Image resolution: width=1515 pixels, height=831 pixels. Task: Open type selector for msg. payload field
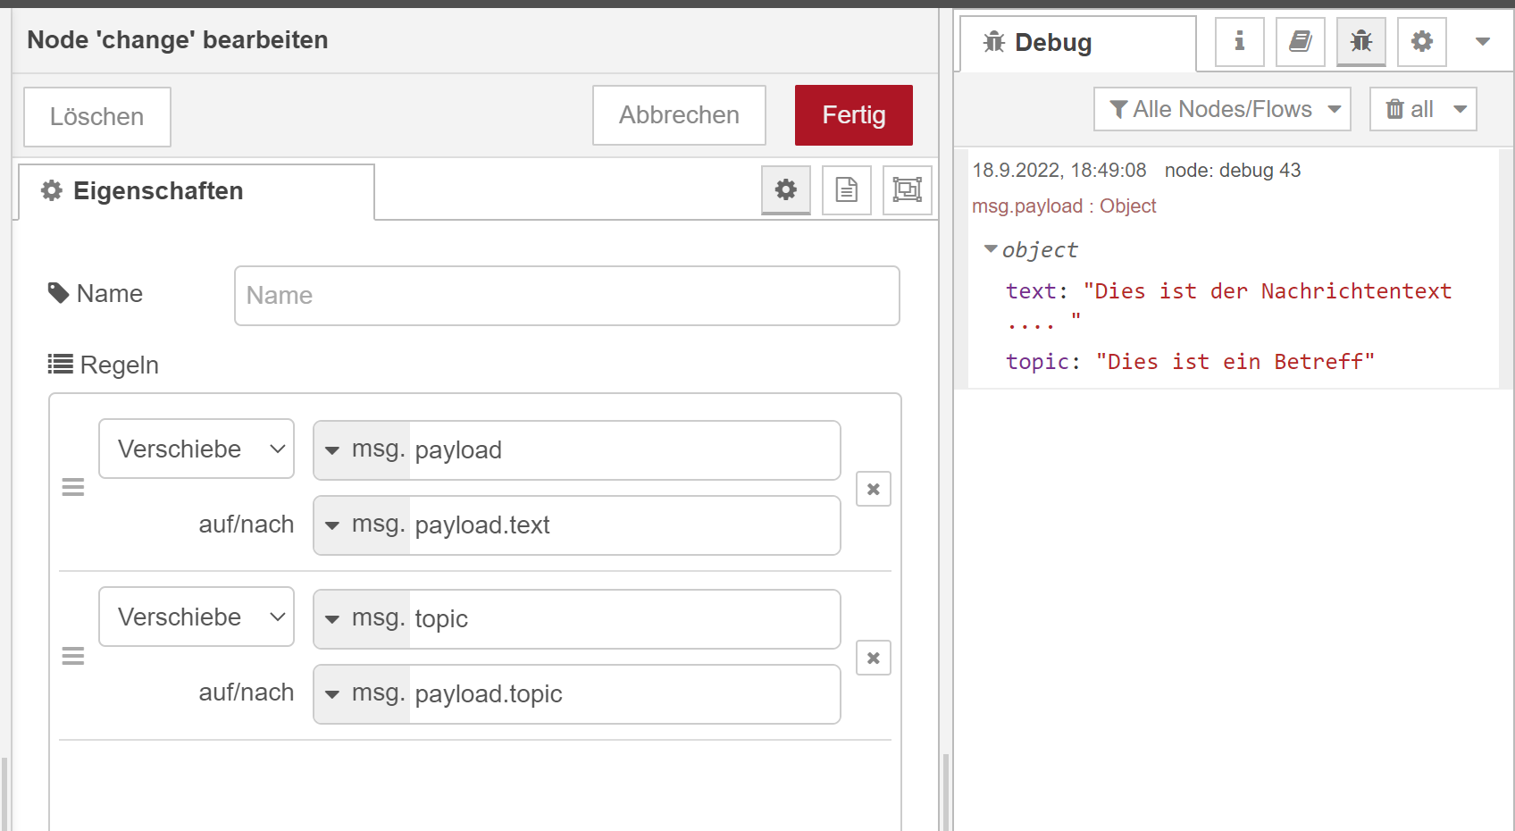(363, 449)
